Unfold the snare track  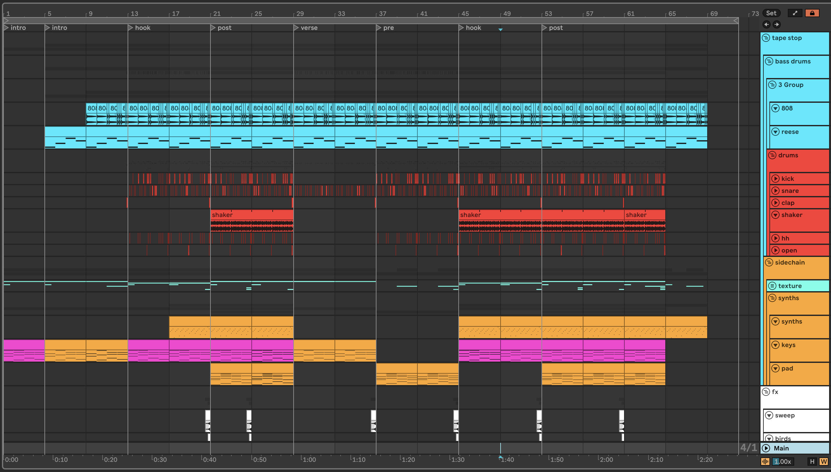click(x=775, y=191)
